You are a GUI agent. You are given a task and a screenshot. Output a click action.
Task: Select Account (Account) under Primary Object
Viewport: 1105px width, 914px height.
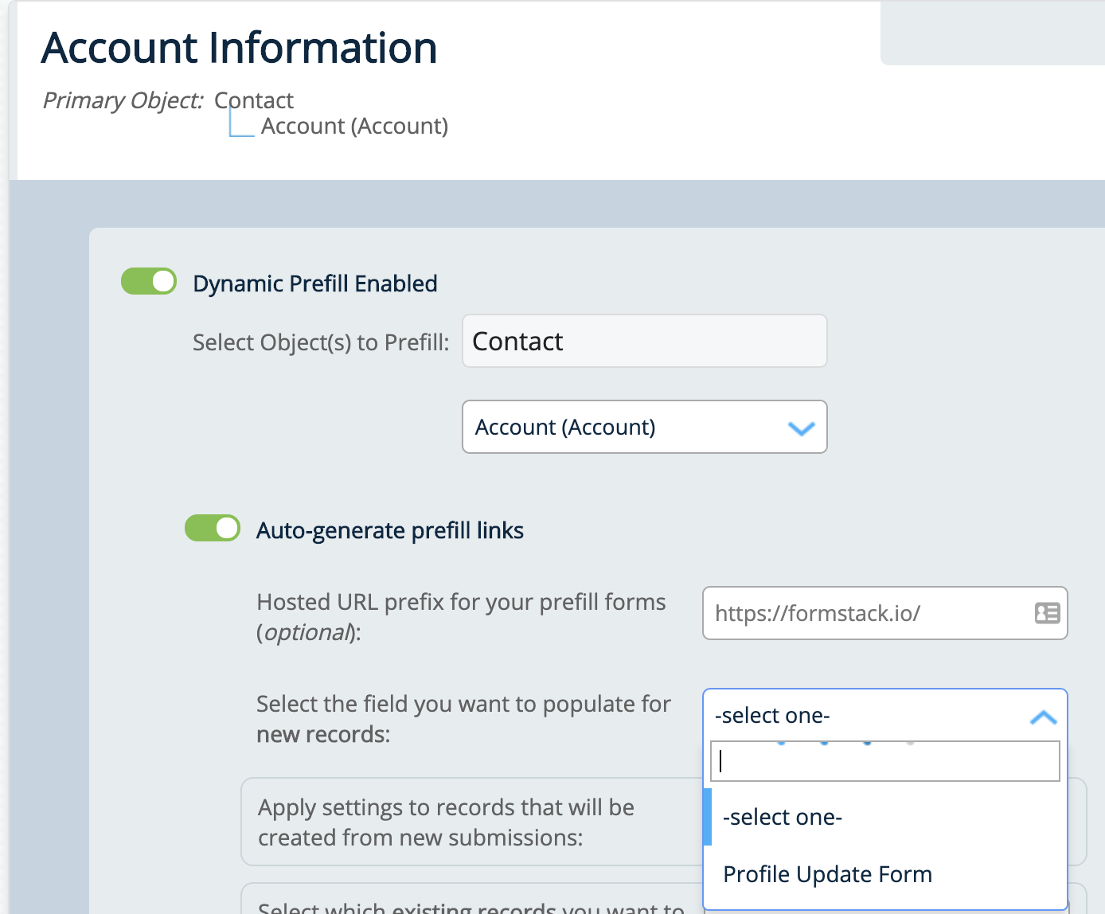[x=354, y=127]
